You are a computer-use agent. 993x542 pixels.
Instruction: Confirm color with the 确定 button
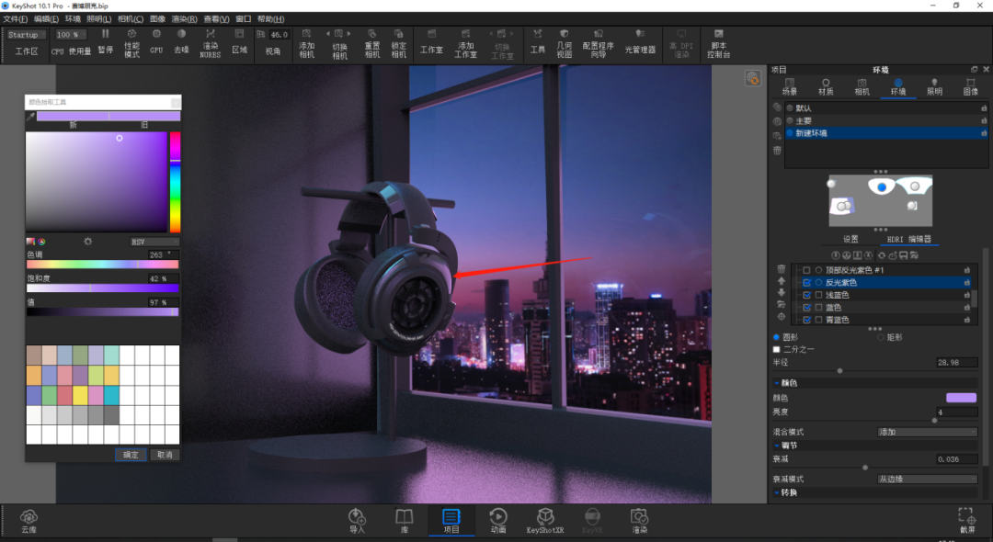(x=131, y=455)
